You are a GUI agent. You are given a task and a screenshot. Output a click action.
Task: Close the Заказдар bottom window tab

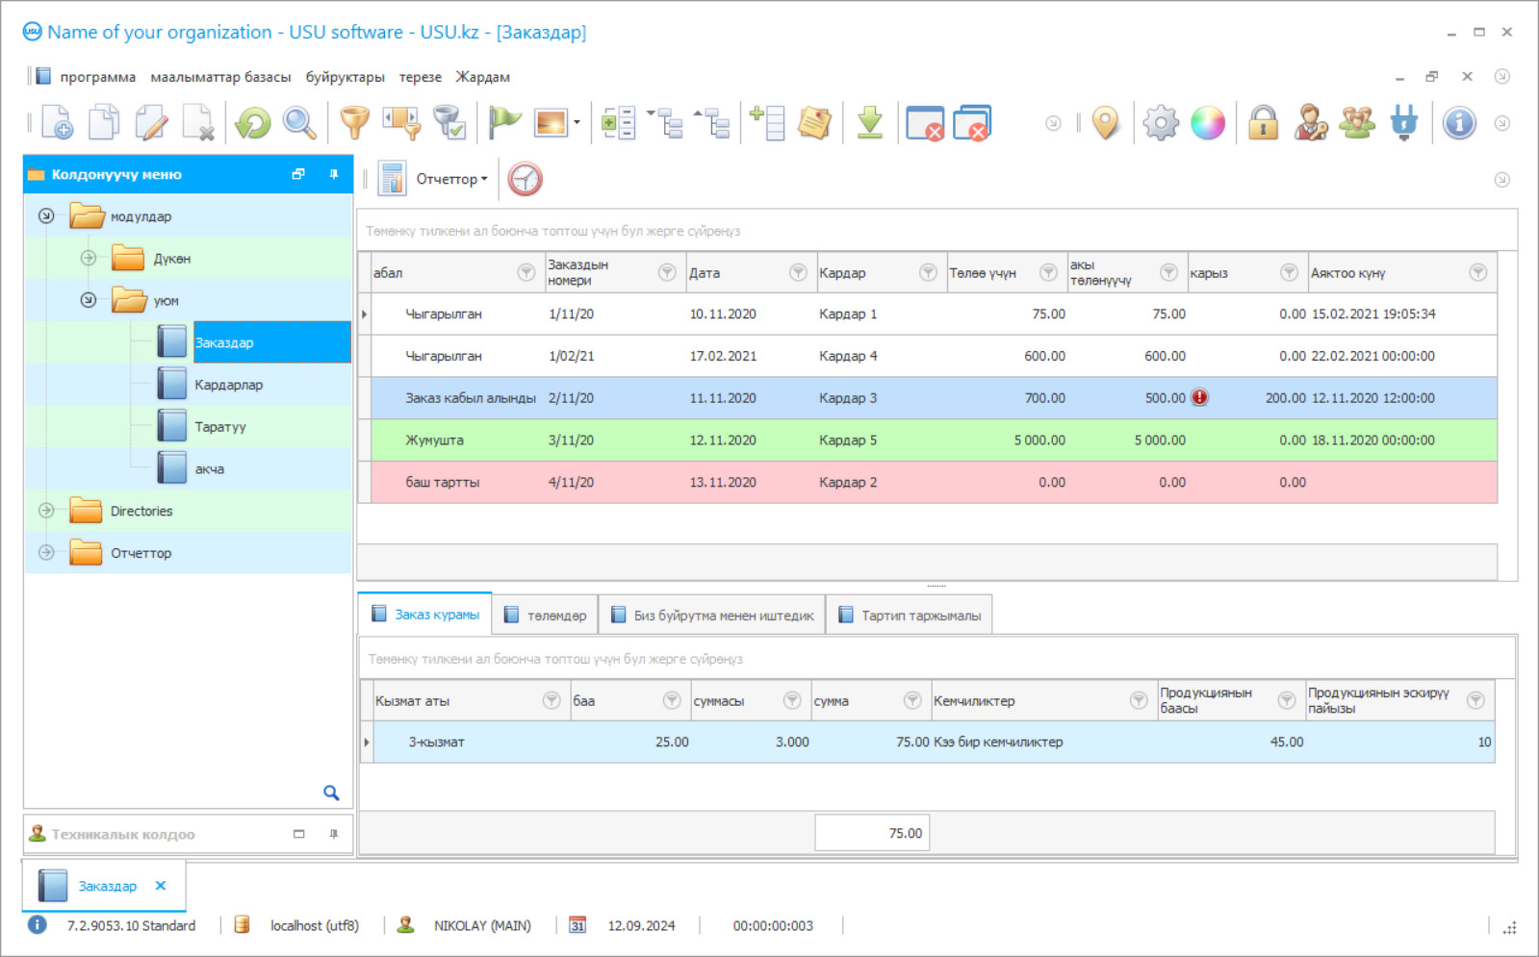(161, 885)
